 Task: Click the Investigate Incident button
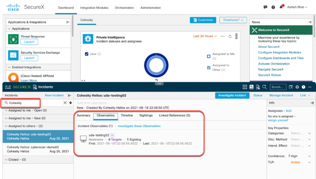click(232, 95)
